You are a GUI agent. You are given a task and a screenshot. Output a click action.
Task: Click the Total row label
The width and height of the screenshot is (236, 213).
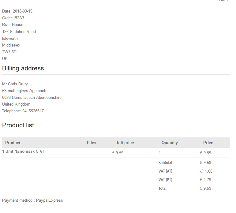pos(163,188)
